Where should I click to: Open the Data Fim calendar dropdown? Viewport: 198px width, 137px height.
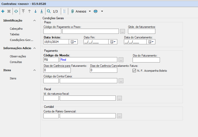point(113,42)
